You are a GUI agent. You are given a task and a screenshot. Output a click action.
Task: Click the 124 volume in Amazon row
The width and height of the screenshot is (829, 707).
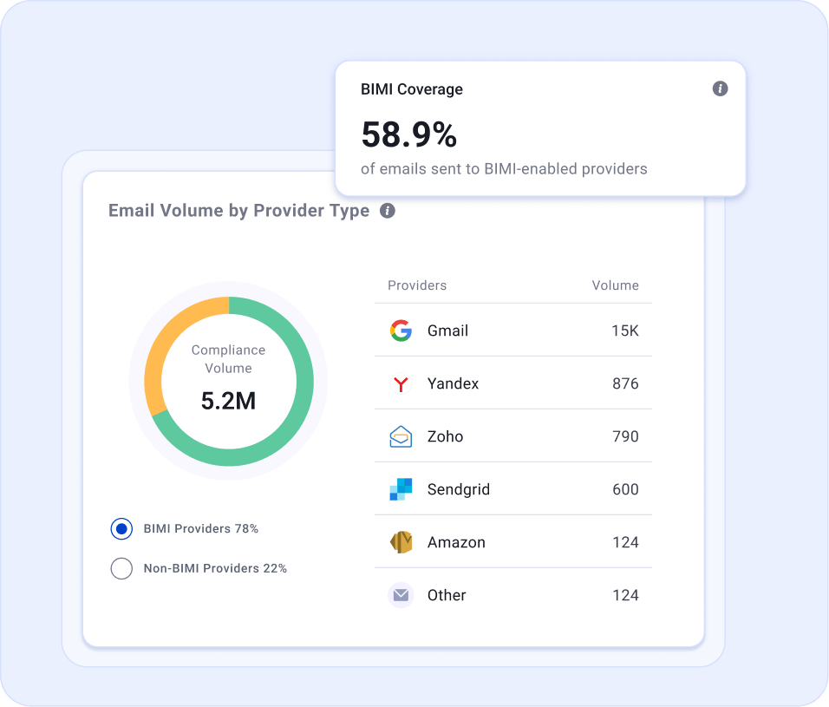tap(625, 542)
